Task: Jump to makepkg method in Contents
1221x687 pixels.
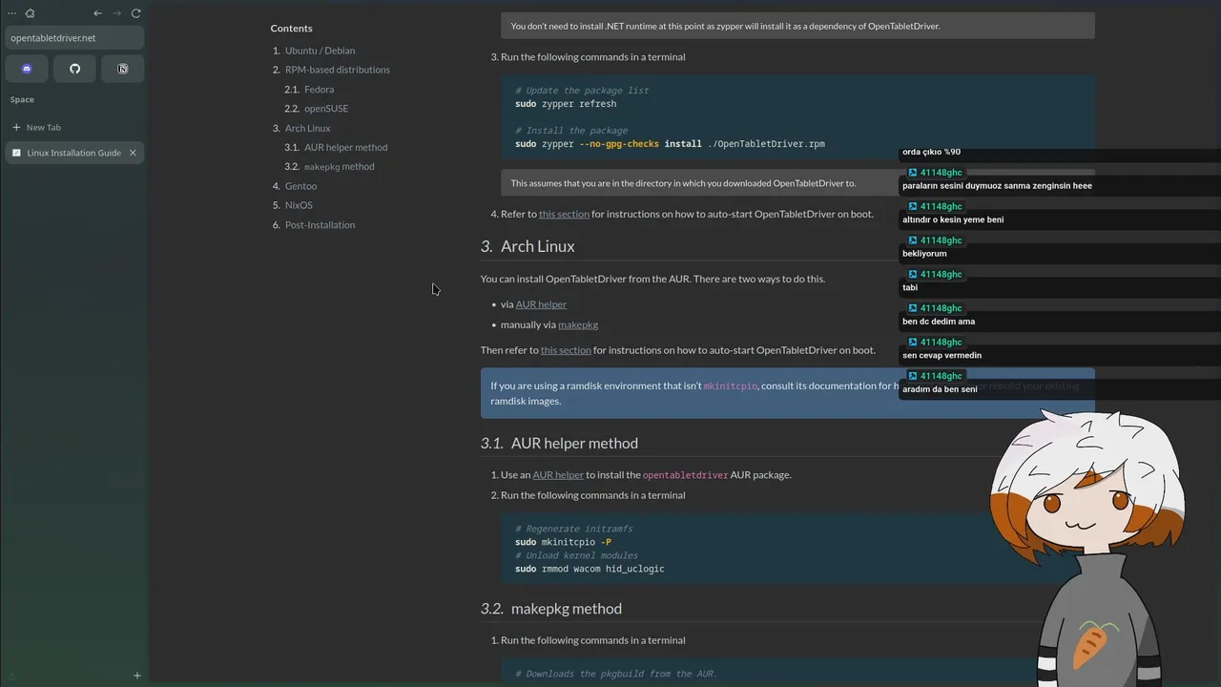Action: 340,167
